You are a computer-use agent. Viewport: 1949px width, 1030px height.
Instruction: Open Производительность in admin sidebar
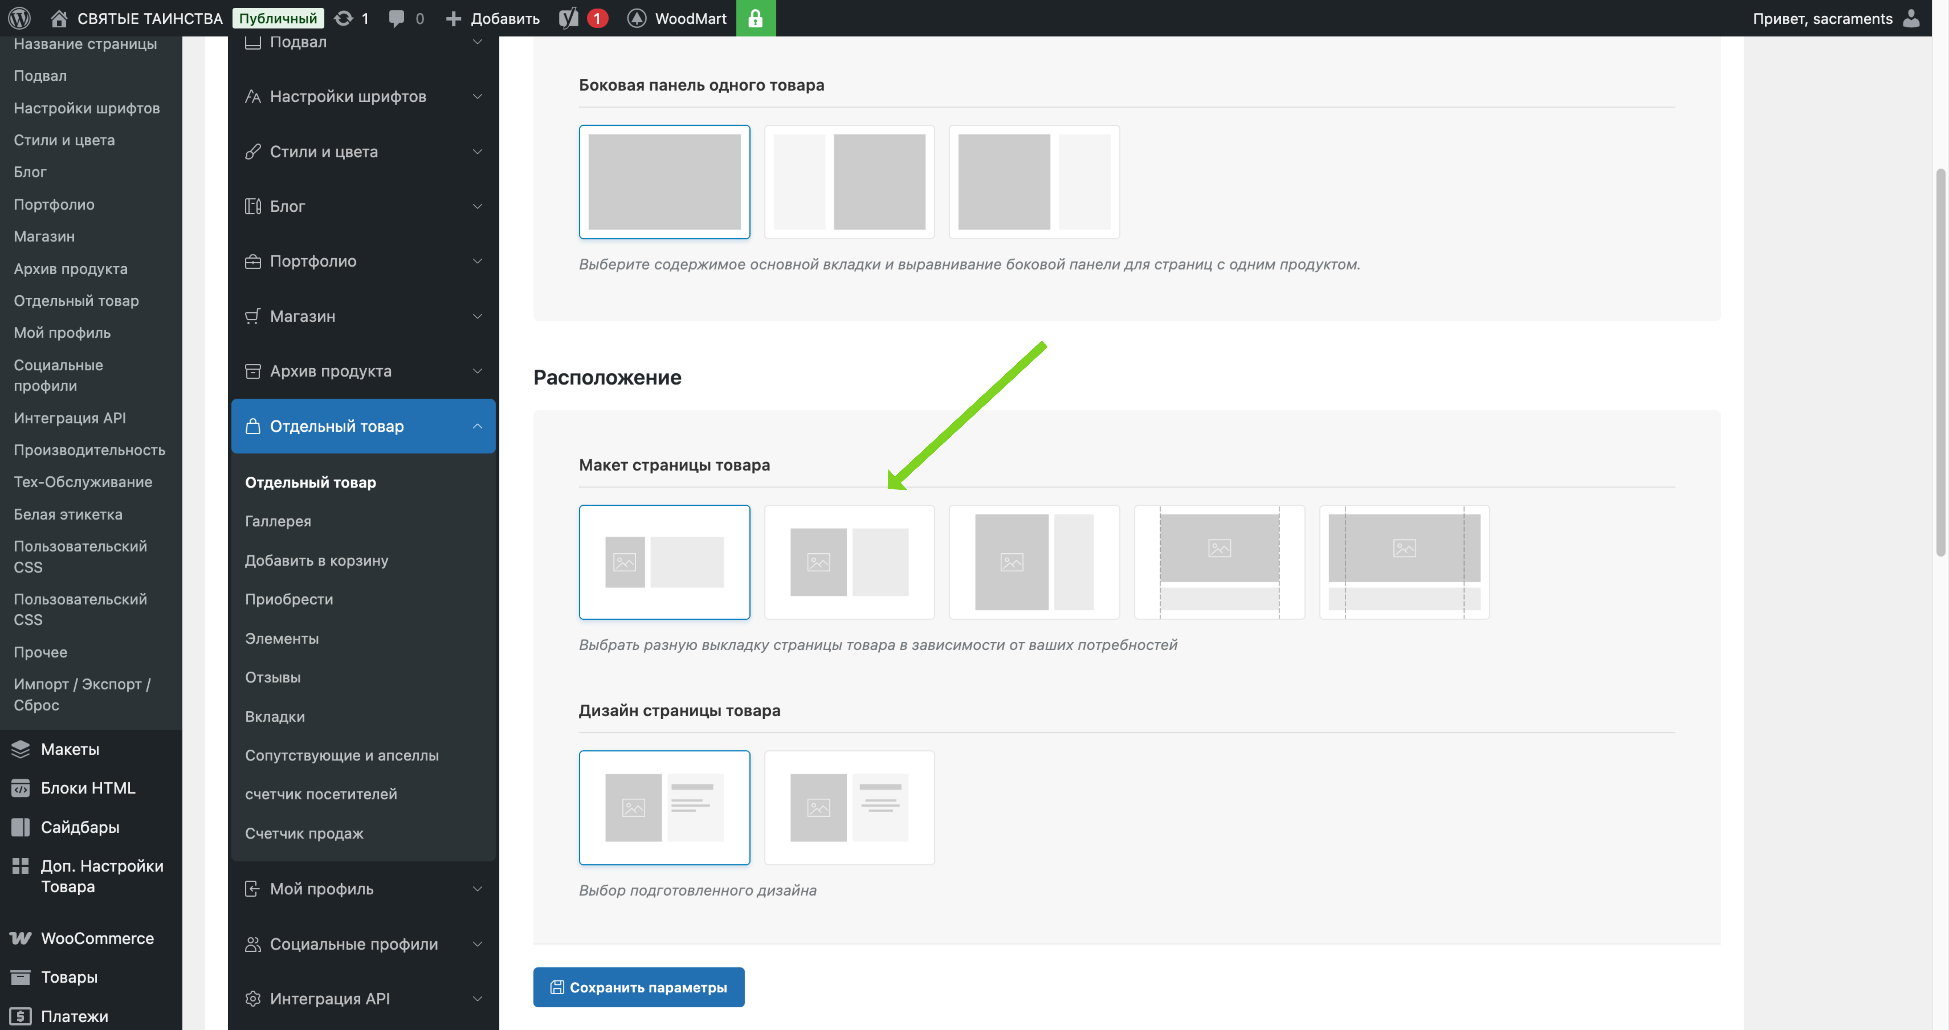click(x=89, y=450)
